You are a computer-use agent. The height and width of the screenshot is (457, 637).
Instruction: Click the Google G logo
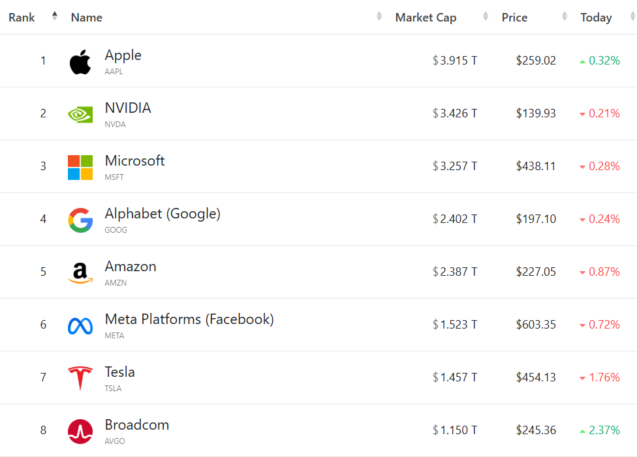80,220
